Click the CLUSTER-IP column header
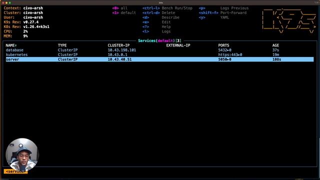 pos(118,45)
